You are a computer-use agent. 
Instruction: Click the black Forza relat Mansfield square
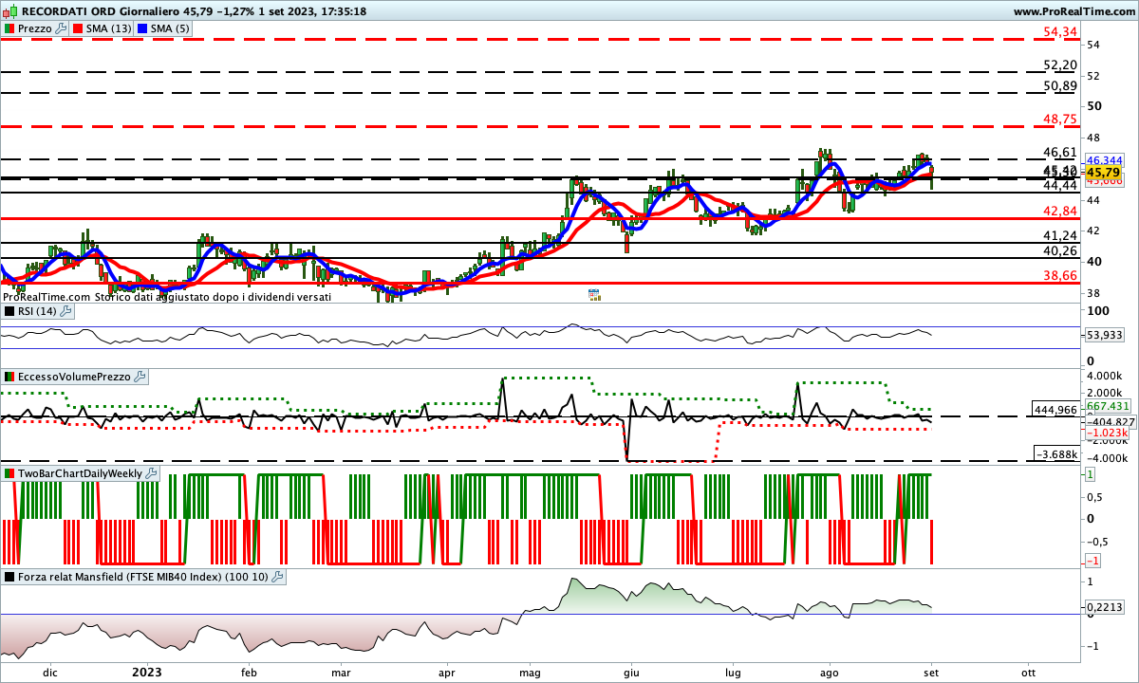9,576
